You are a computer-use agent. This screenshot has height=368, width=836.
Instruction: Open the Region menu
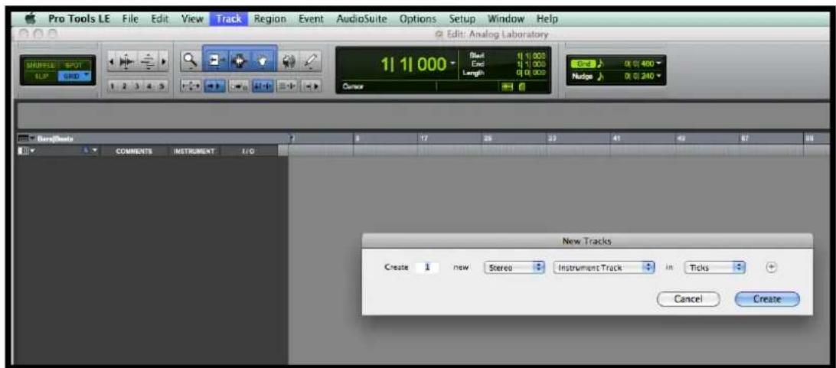[x=271, y=18]
